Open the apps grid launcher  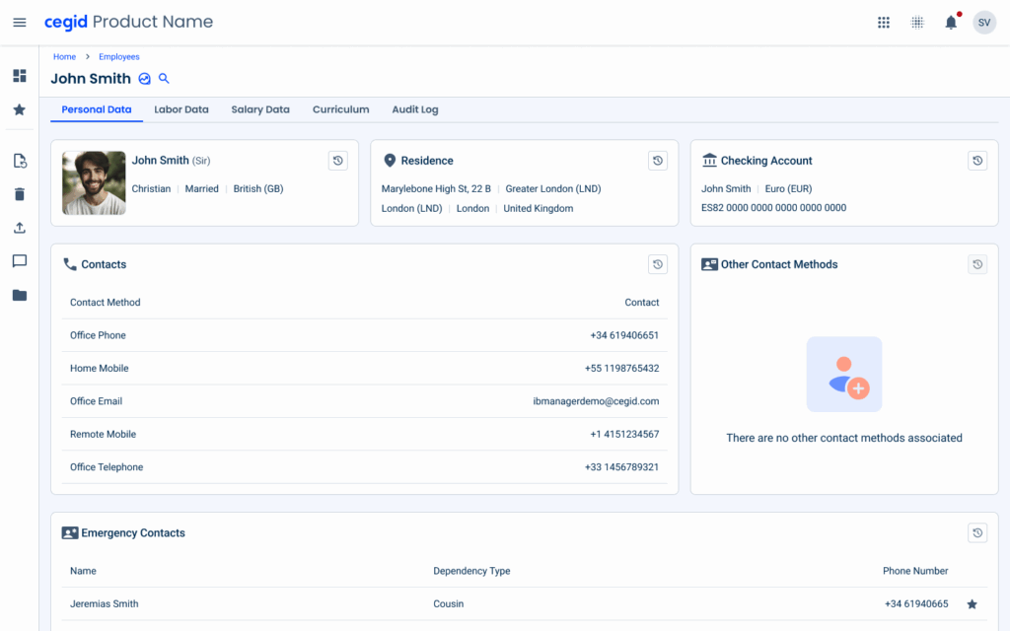point(884,23)
